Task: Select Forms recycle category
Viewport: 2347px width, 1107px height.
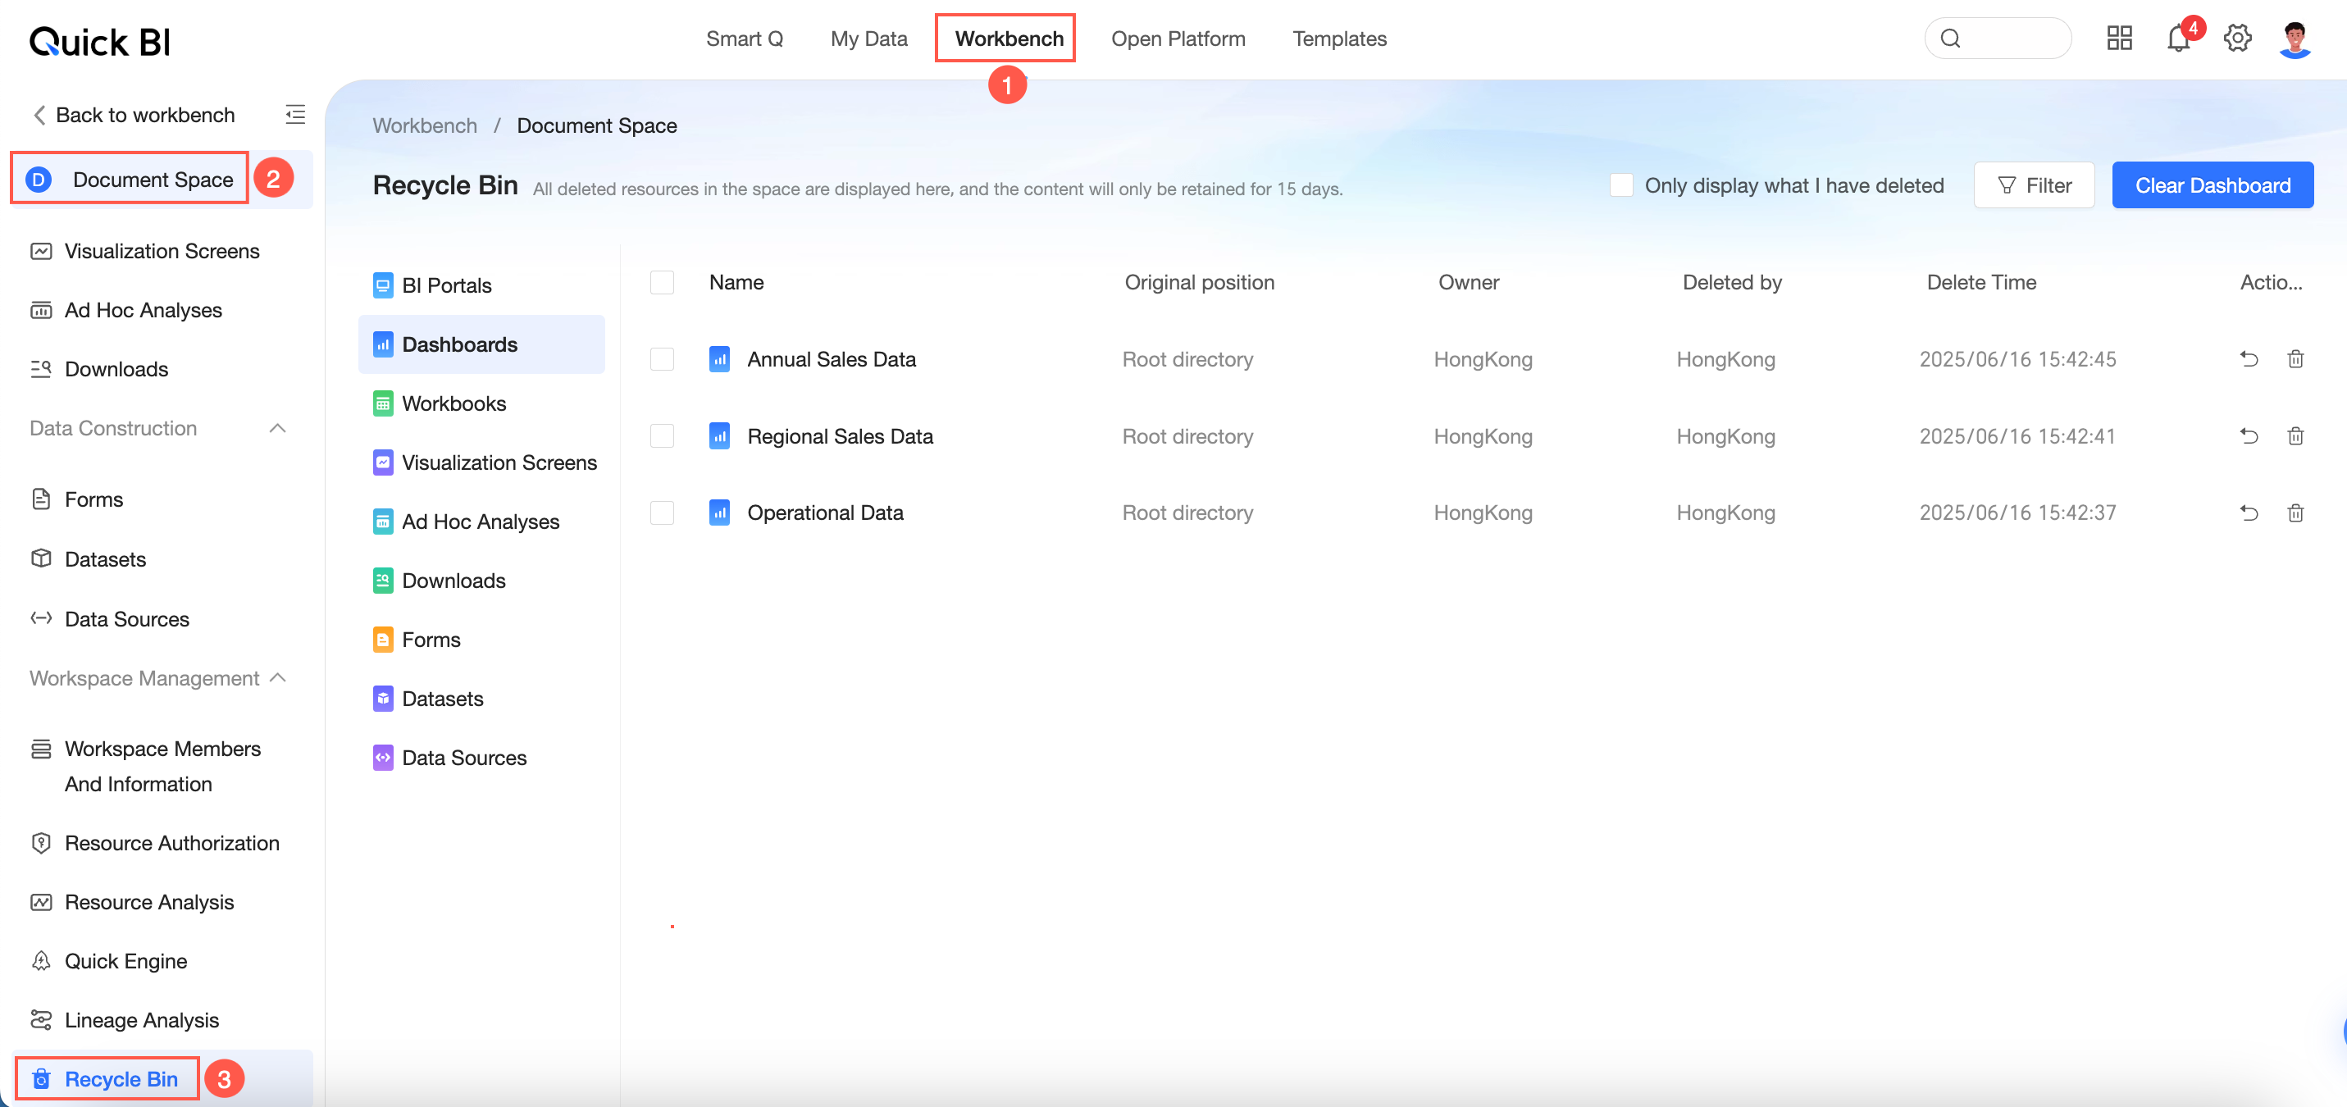Action: (481, 640)
